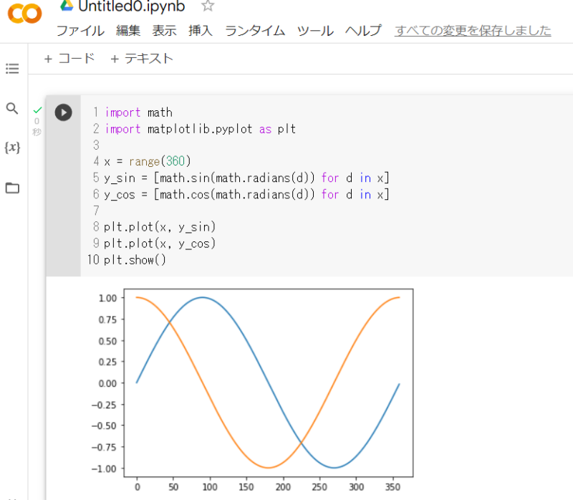This screenshot has height=500, width=573.
Task: Run the code cell
Action: point(63,112)
